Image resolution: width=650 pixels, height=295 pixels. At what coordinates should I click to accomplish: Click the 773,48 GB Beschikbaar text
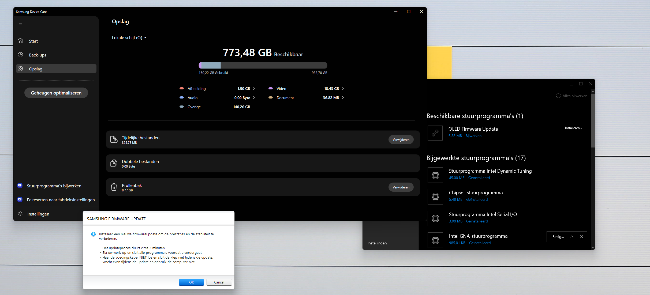coord(263,53)
